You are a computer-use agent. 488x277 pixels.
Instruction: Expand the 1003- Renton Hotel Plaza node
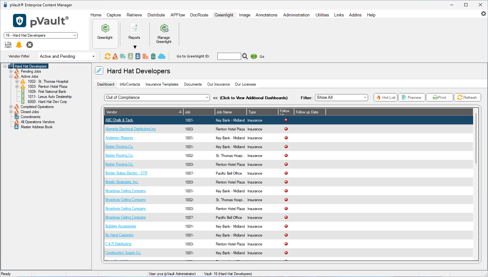coord(17,87)
